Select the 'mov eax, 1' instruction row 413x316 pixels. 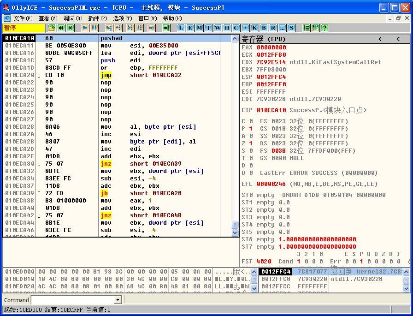[112, 201]
